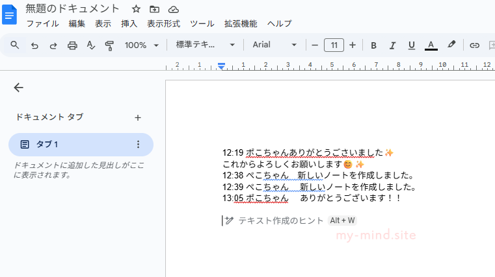495x277 pixels.
Task: Add a new document tab with plus
Action: [x=138, y=117]
